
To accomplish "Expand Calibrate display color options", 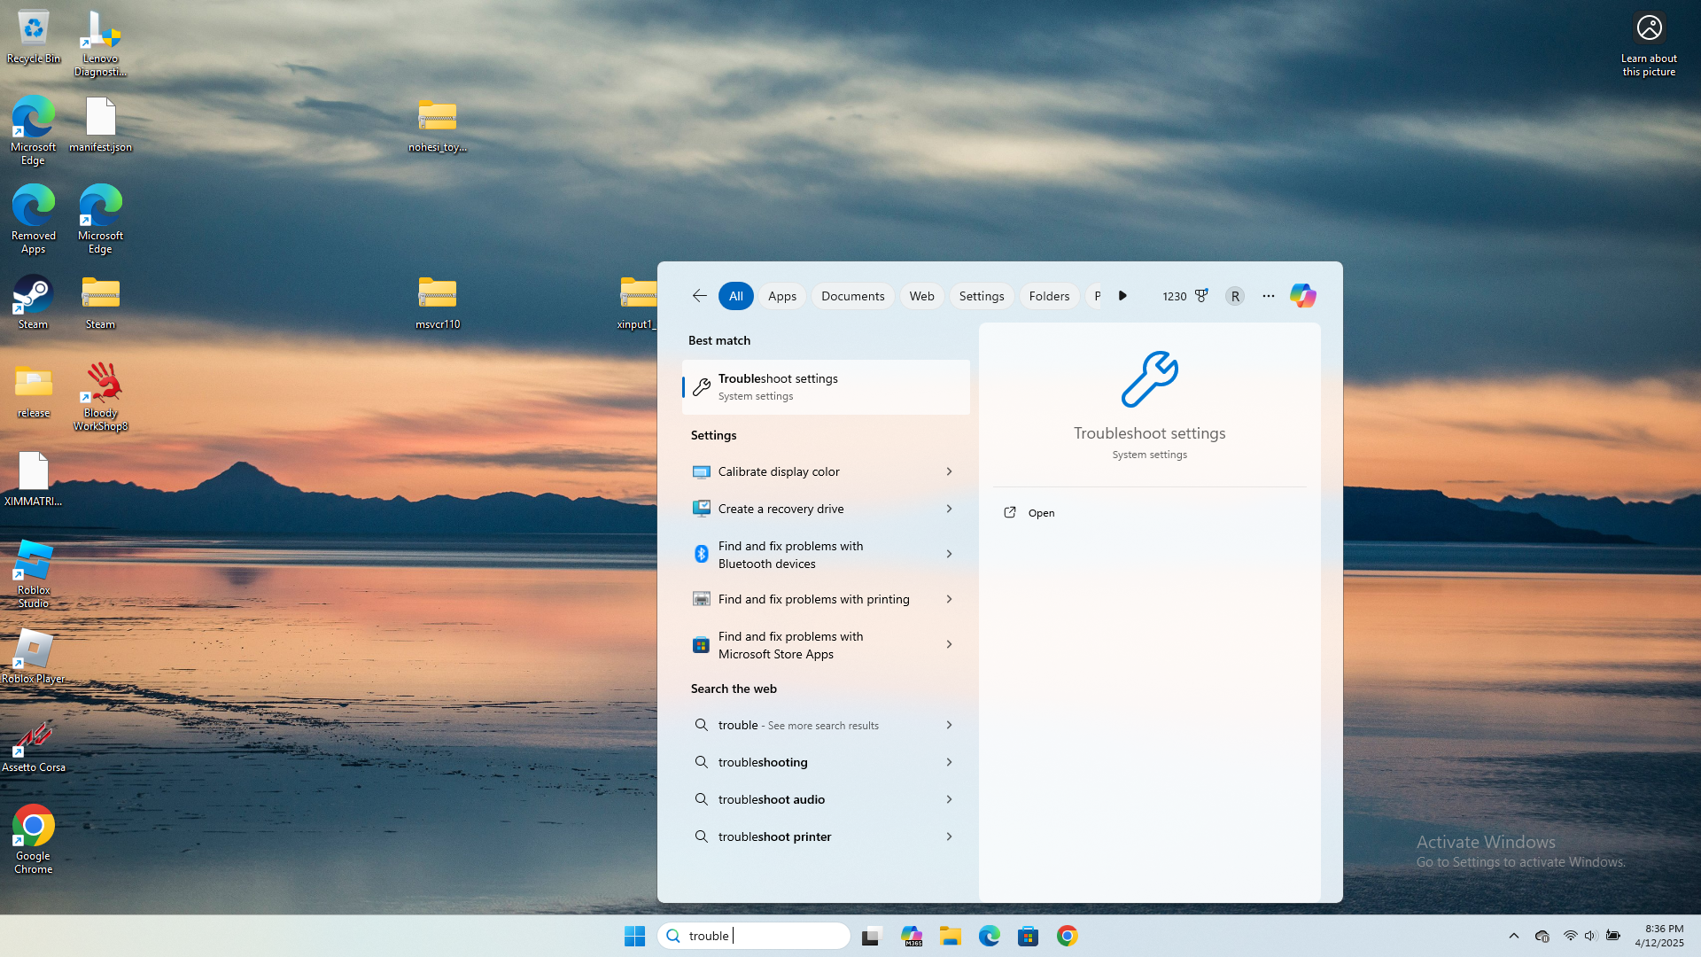I will (x=949, y=471).
